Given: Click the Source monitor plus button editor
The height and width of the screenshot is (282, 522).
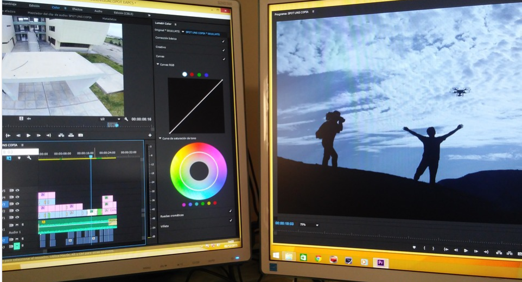Looking at the screenshot, I should click(150, 135).
